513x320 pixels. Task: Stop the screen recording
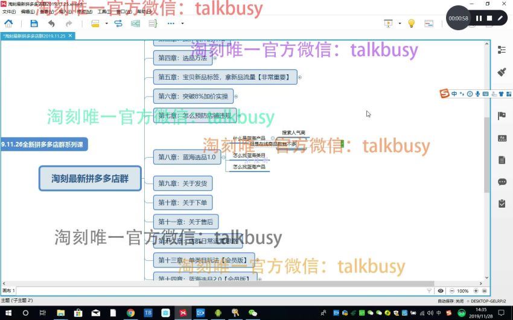(x=489, y=18)
